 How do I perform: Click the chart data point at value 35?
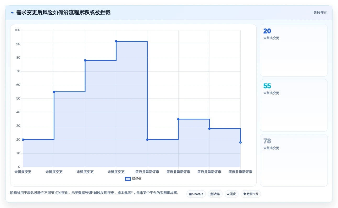[178, 119]
